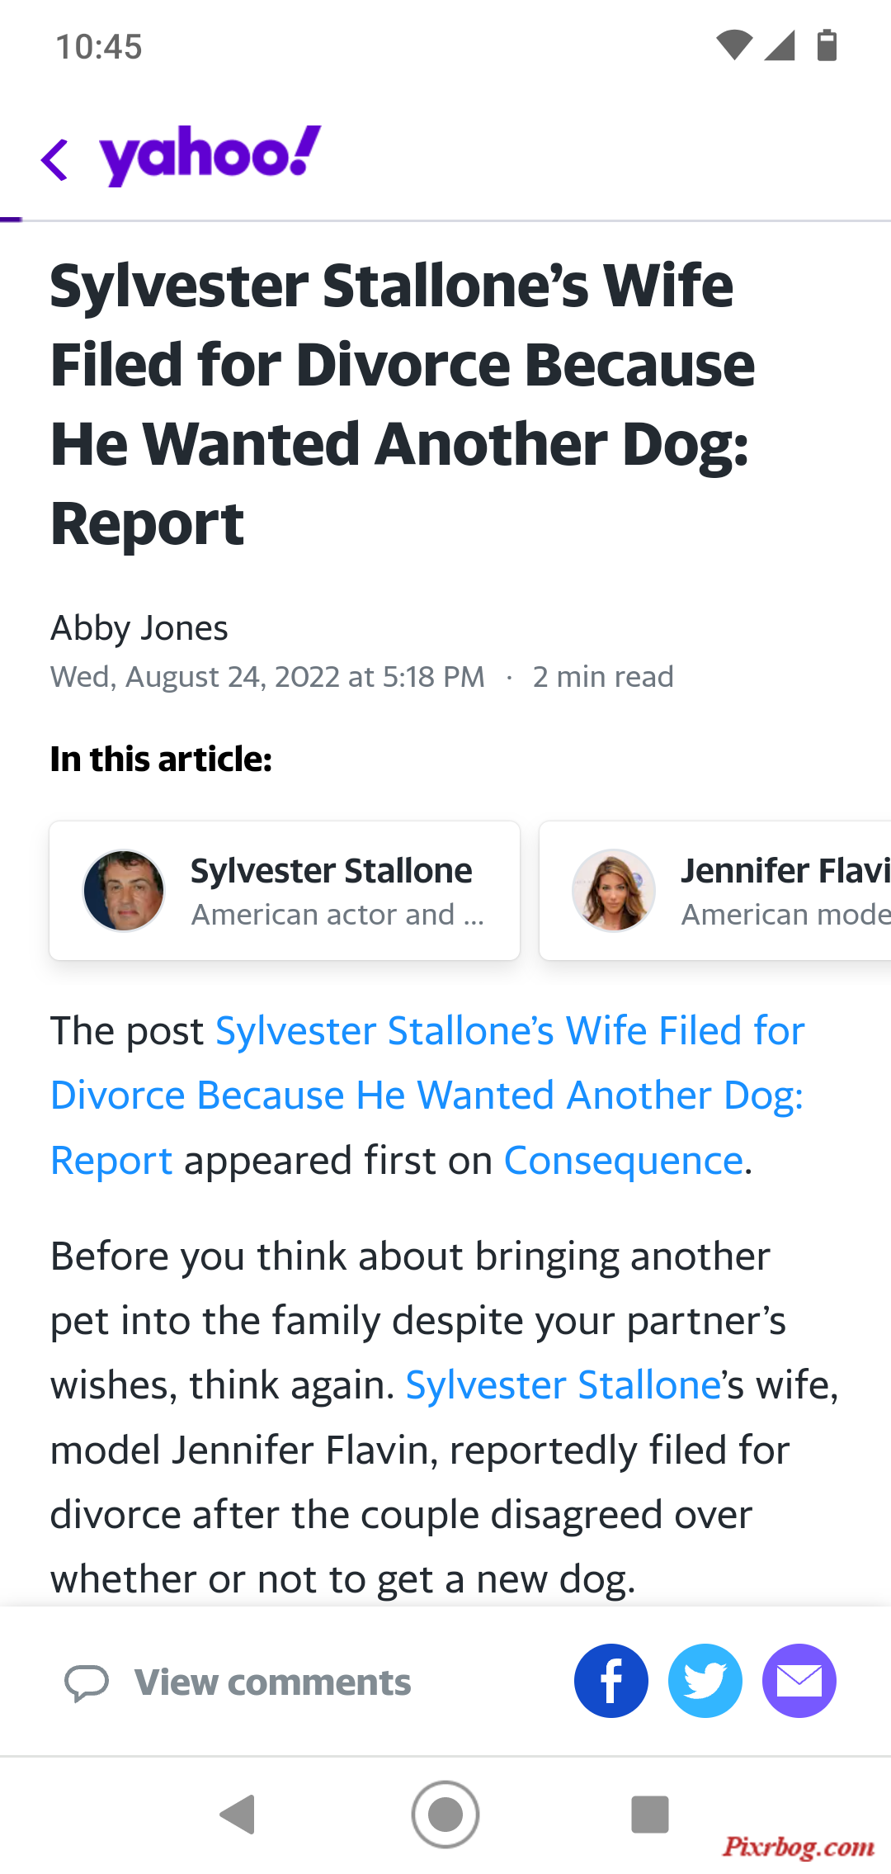Tap the purple back chevron icon

pos(54,159)
